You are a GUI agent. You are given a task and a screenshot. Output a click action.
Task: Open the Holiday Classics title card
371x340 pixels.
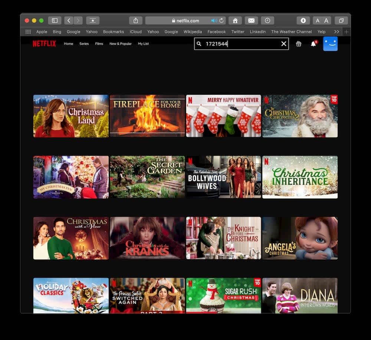(71, 296)
